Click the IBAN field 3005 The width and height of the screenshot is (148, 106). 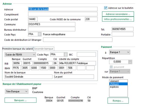tap(26, 68)
